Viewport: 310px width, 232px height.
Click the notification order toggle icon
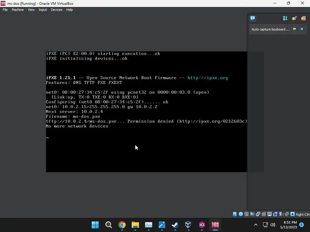[x=285, y=18]
